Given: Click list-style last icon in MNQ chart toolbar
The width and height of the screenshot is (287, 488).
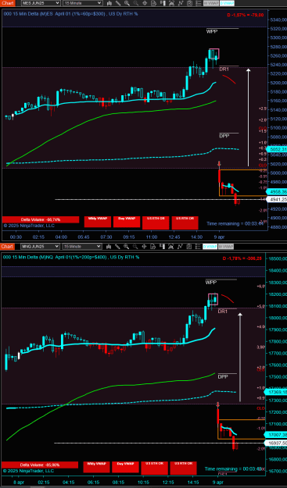Looking at the screenshot, I should [198, 247].
